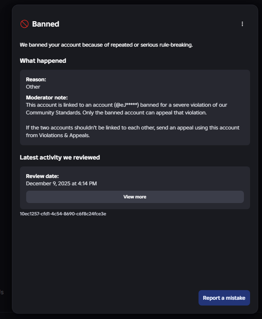Select the reference ID starting with 10ec1257
Image resolution: width=262 pixels, height=319 pixels.
63,214
